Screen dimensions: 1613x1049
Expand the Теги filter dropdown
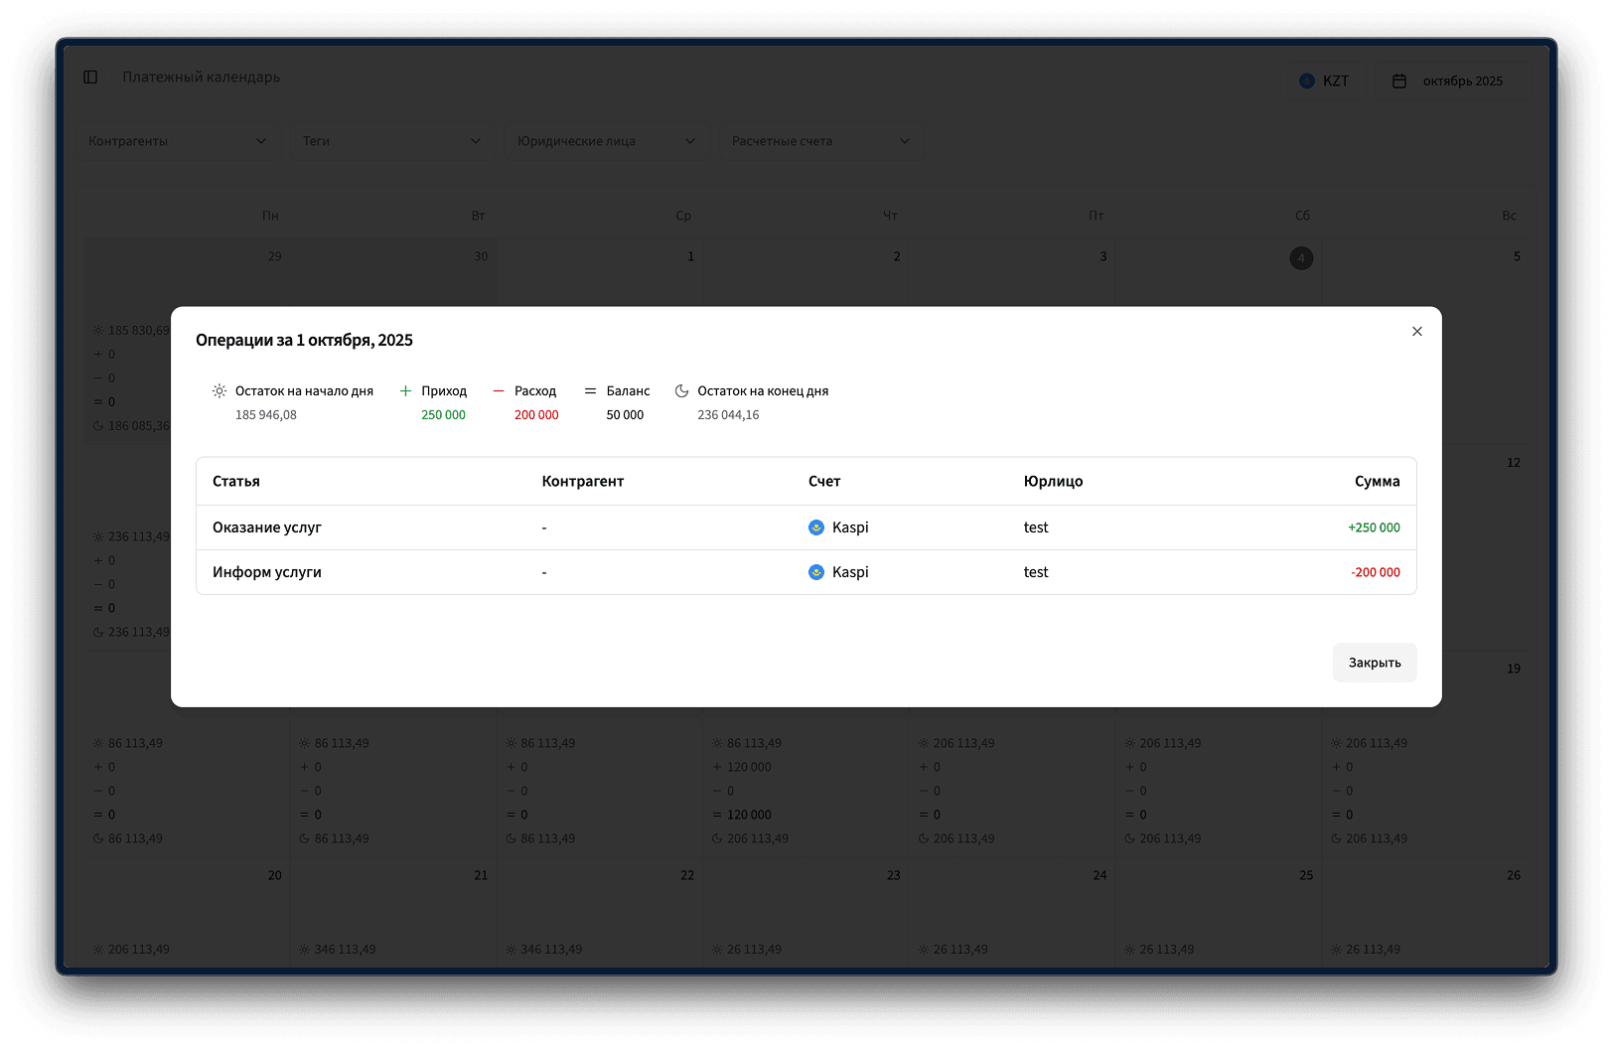pos(391,141)
